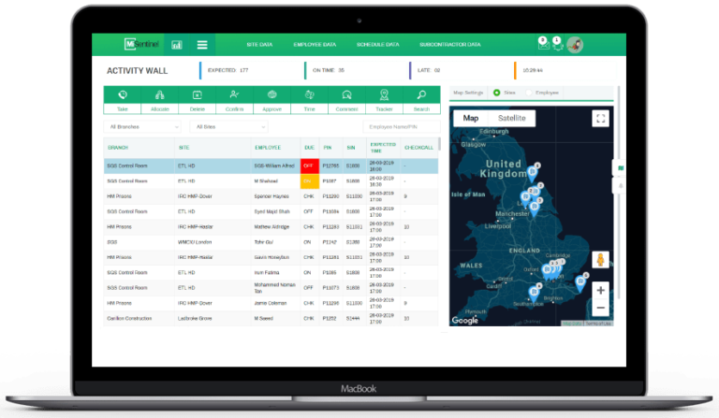The image size is (719, 418).
Task: Click the Approve icon
Action: [271, 94]
